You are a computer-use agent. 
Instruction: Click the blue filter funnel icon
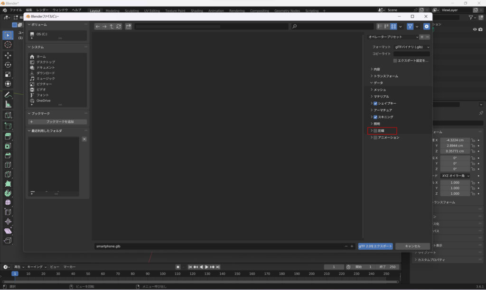point(410,27)
